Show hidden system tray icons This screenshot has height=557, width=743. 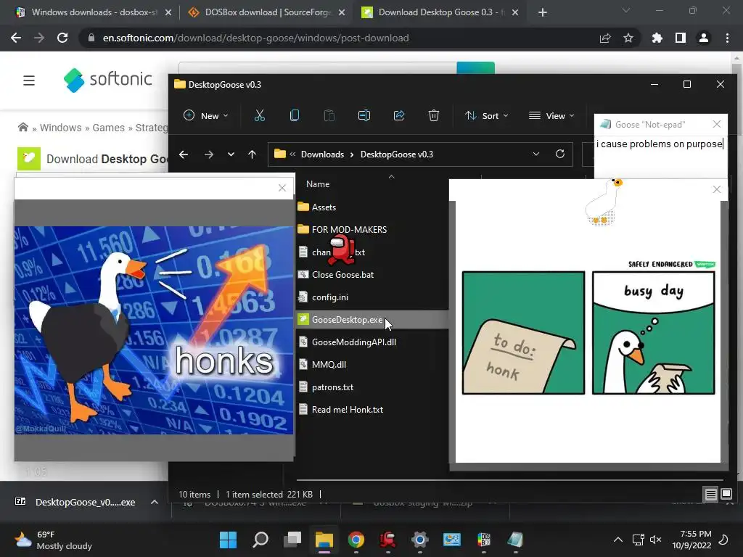click(x=618, y=540)
